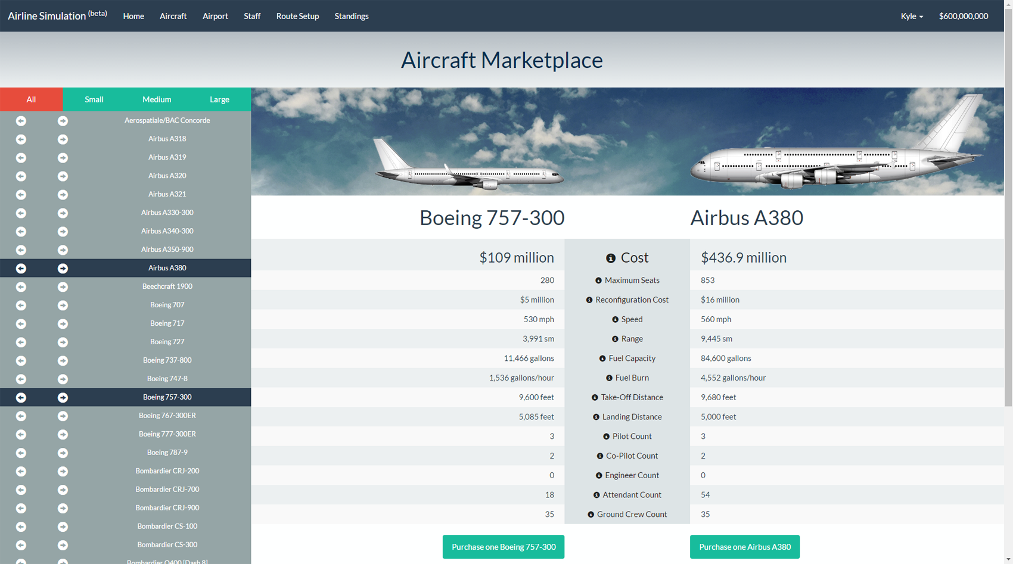Select Bombardier CS-100 in the list

[x=167, y=526]
